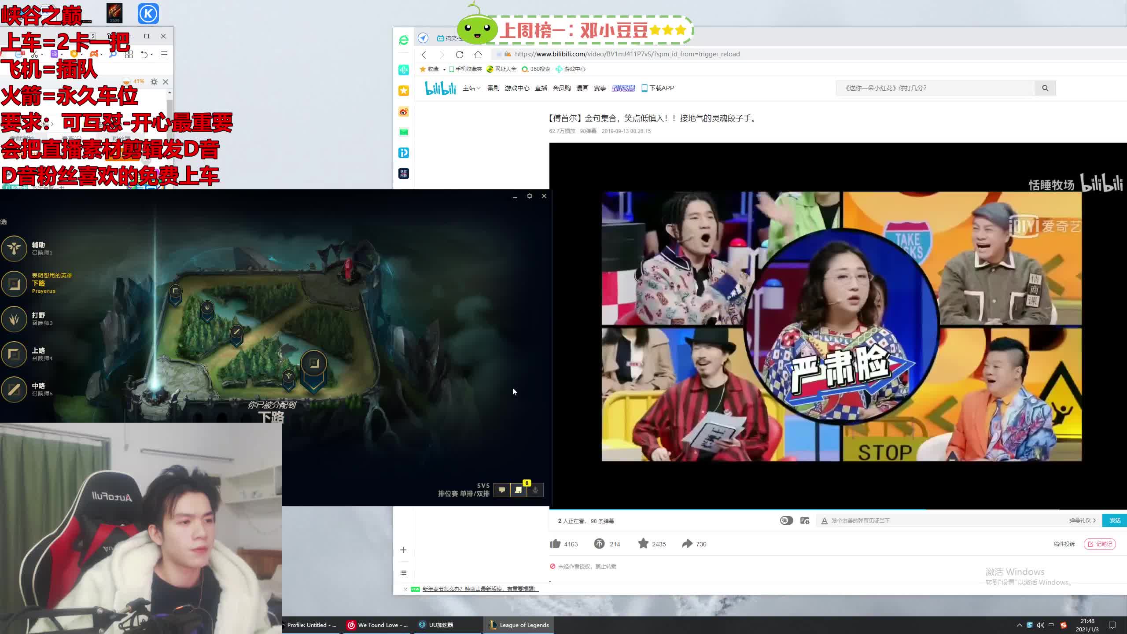Image resolution: width=1127 pixels, height=634 pixels.
Task: Click the bilibili search magnifier icon
Action: (1045, 88)
